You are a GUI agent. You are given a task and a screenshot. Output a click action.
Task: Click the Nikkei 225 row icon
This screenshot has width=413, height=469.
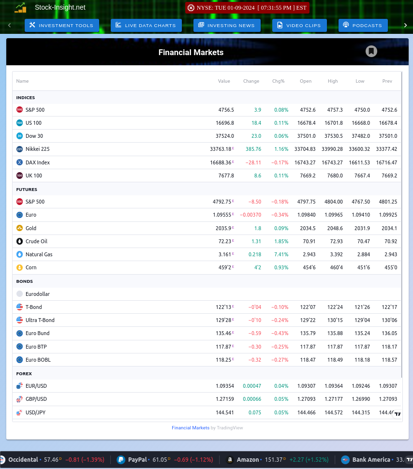(19, 149)
